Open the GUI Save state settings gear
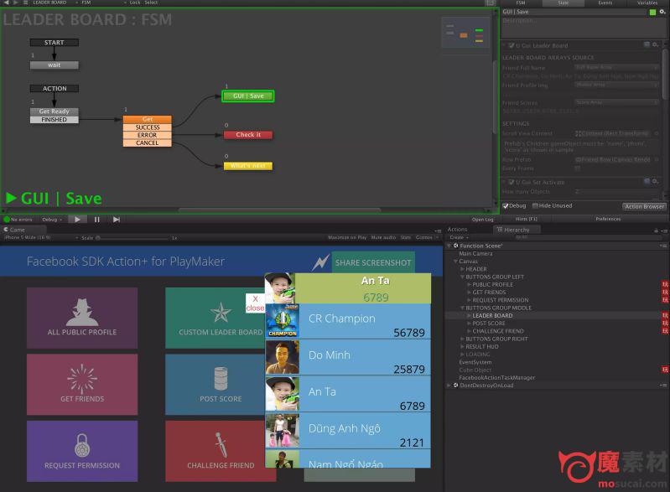Screen dimensions: 670x492 click(662, 12)
